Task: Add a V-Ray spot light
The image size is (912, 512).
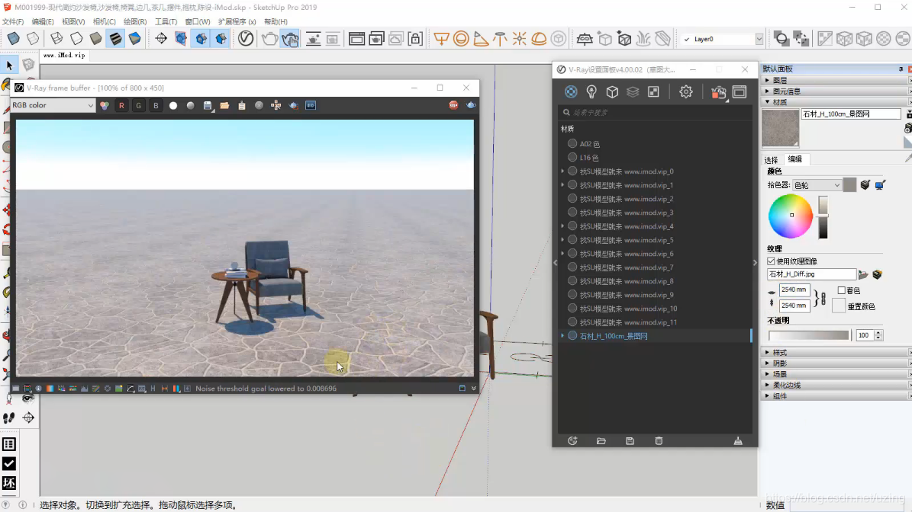Action: (481, 39)
